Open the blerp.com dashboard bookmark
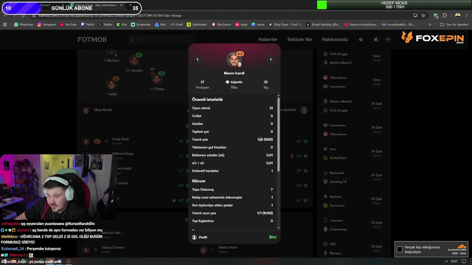 tap(361, 25)
